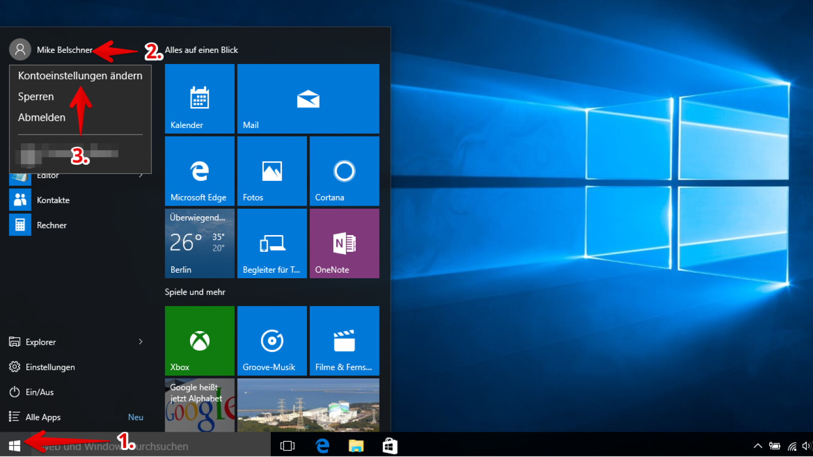Viewport: 813px width, 457px height.
Task: Open the Store icon in taskbar
Action: 390,446
